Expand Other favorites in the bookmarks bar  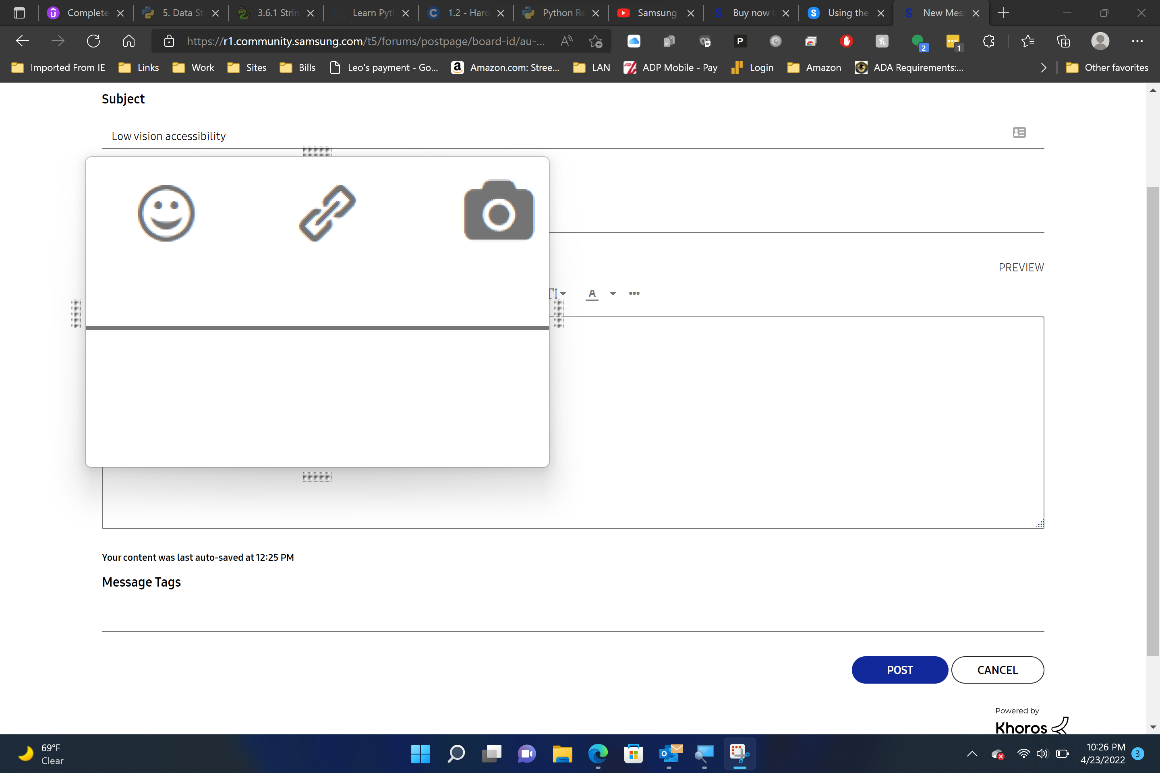pos(1108,68)
